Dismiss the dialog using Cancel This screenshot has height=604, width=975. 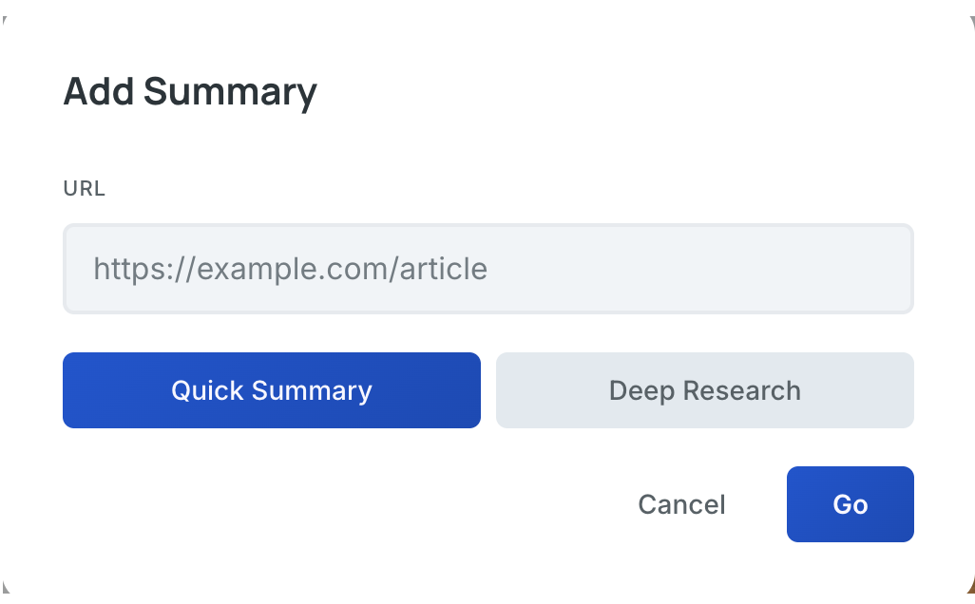681,504
